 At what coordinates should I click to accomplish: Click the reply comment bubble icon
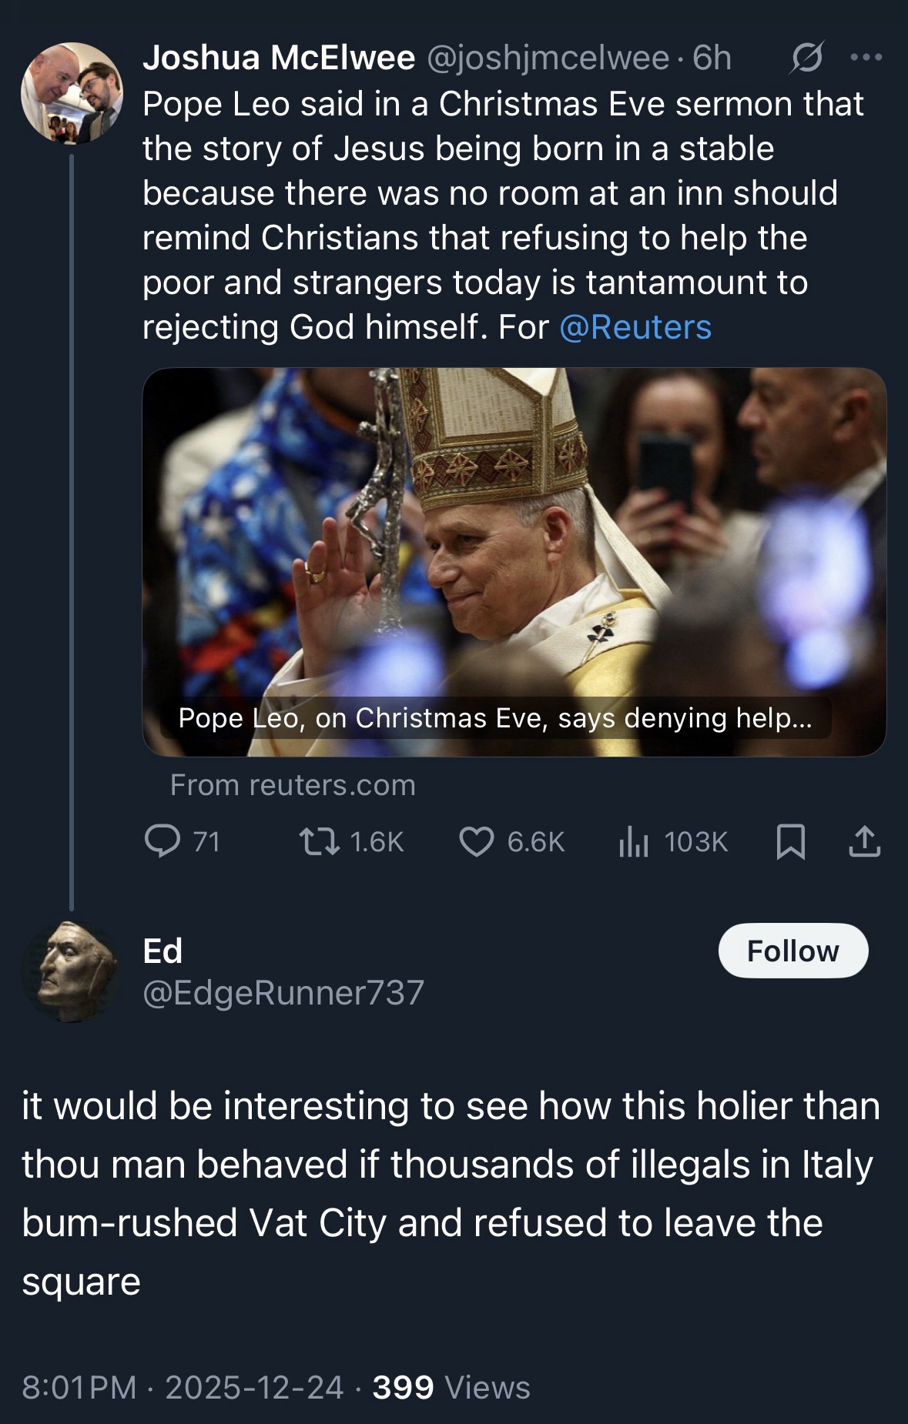(163, 841)
